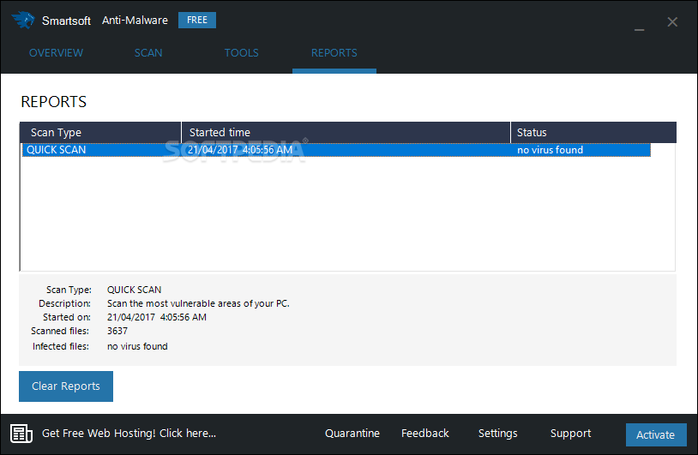The height and width of the screenshot is (455, 698).
Task: Click the 21/04/2017 4:05:56 AM table cell
Action: [x=240, y=150]
